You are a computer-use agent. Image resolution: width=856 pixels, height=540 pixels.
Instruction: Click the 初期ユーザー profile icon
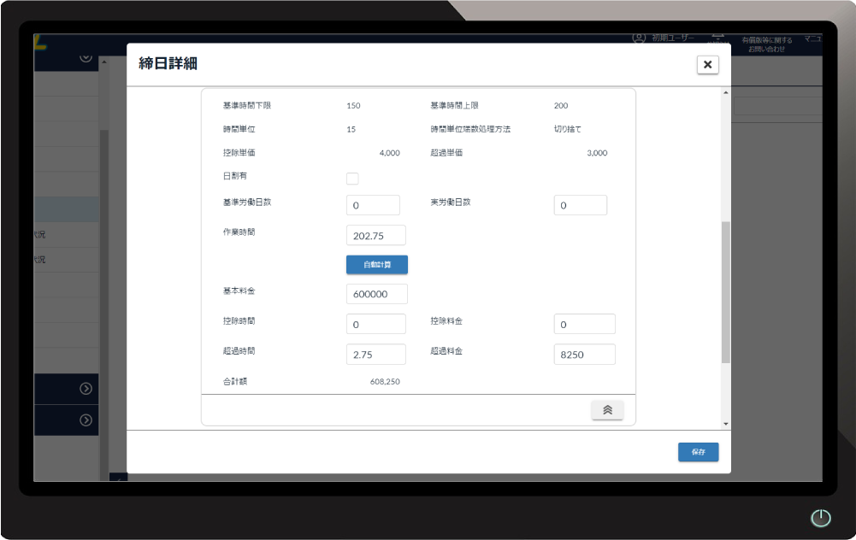pos(638,38)
